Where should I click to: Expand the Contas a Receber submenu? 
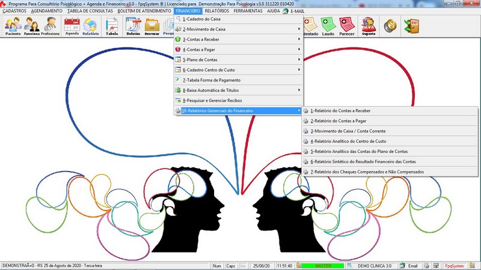(237, 39)
